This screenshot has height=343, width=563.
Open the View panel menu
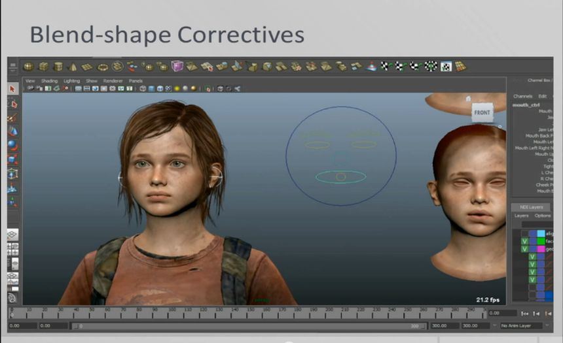[30, 81]
